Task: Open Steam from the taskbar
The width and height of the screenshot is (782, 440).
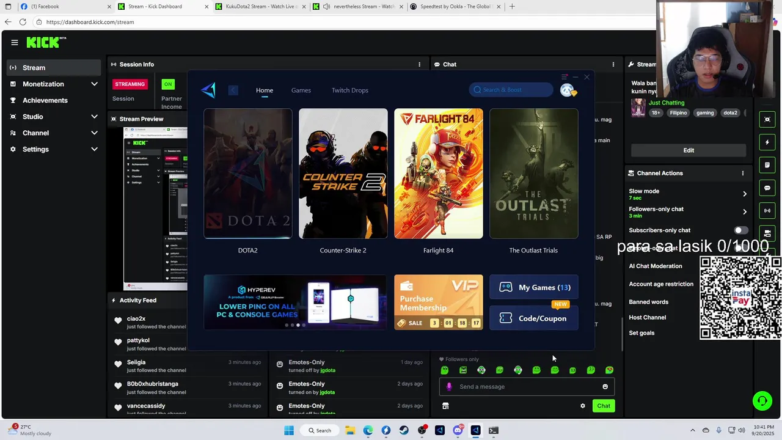Action: pyautogui.click(x=404, y=430)
